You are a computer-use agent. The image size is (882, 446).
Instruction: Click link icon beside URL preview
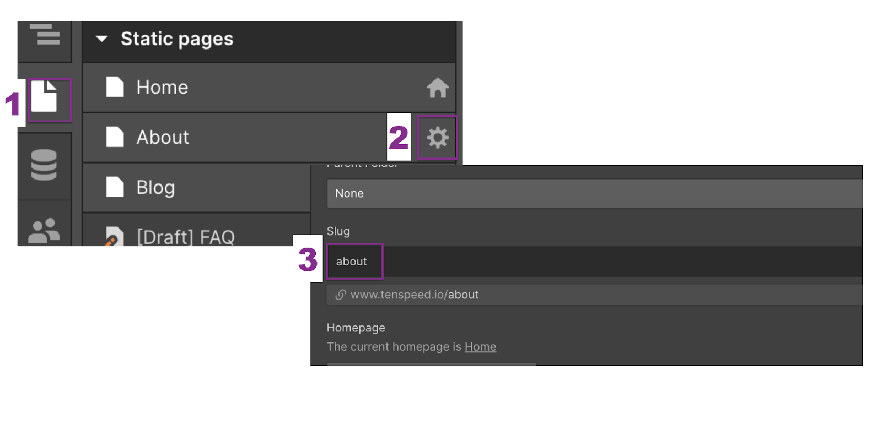pos(341,295)
